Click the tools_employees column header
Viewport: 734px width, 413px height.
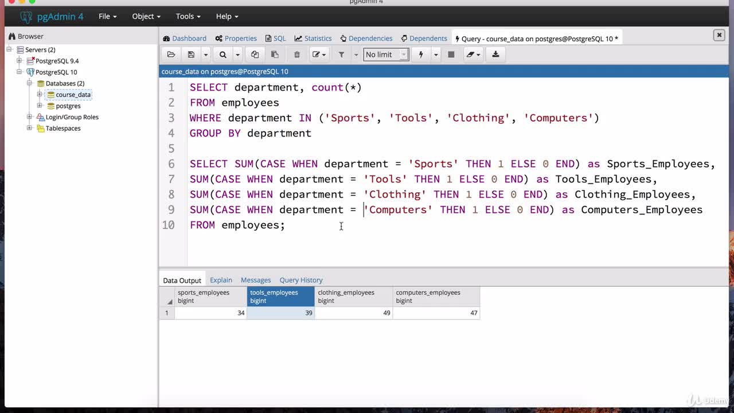tap(281, 297)
